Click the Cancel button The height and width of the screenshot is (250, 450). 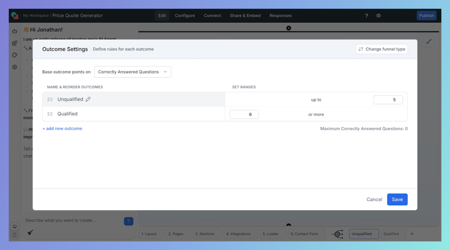pos(374,200)
